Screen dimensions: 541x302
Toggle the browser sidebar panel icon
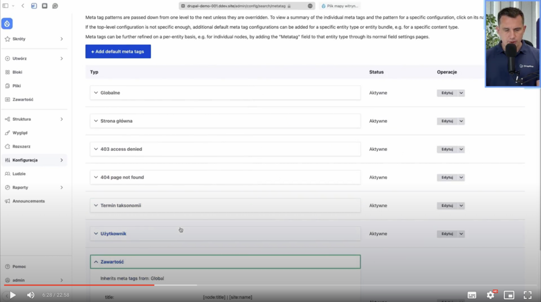[x=6, y=6]
